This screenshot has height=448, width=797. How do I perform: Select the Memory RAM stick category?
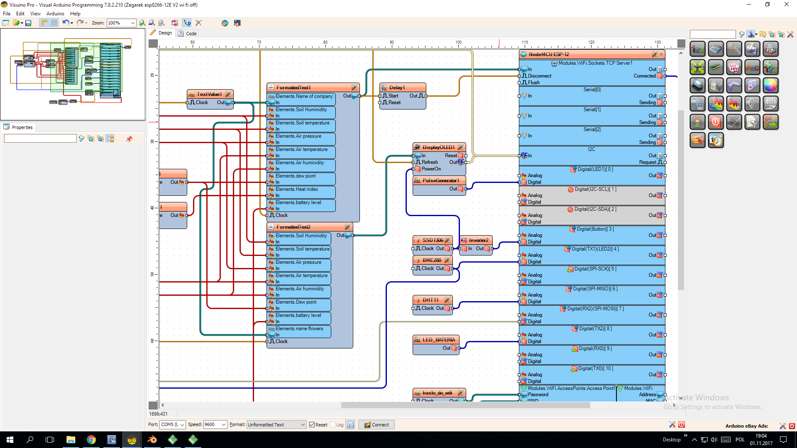(x=716, y=67)
